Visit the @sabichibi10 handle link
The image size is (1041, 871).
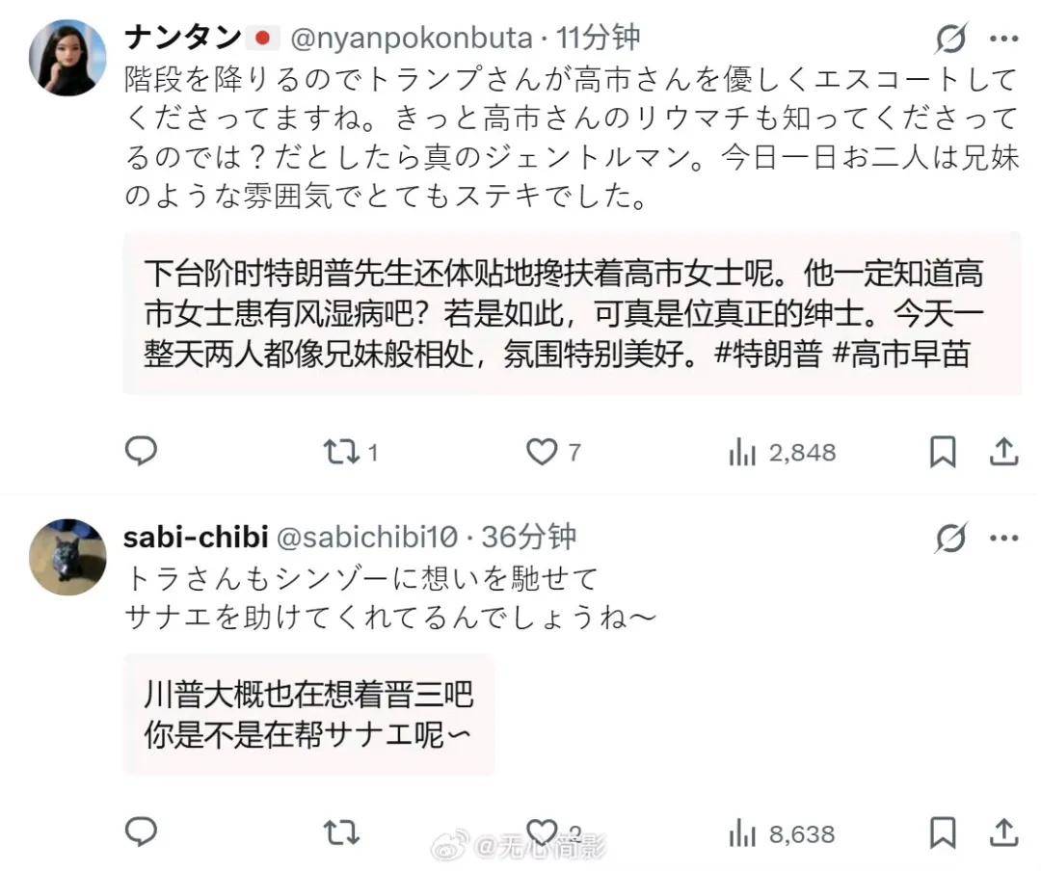367,537
